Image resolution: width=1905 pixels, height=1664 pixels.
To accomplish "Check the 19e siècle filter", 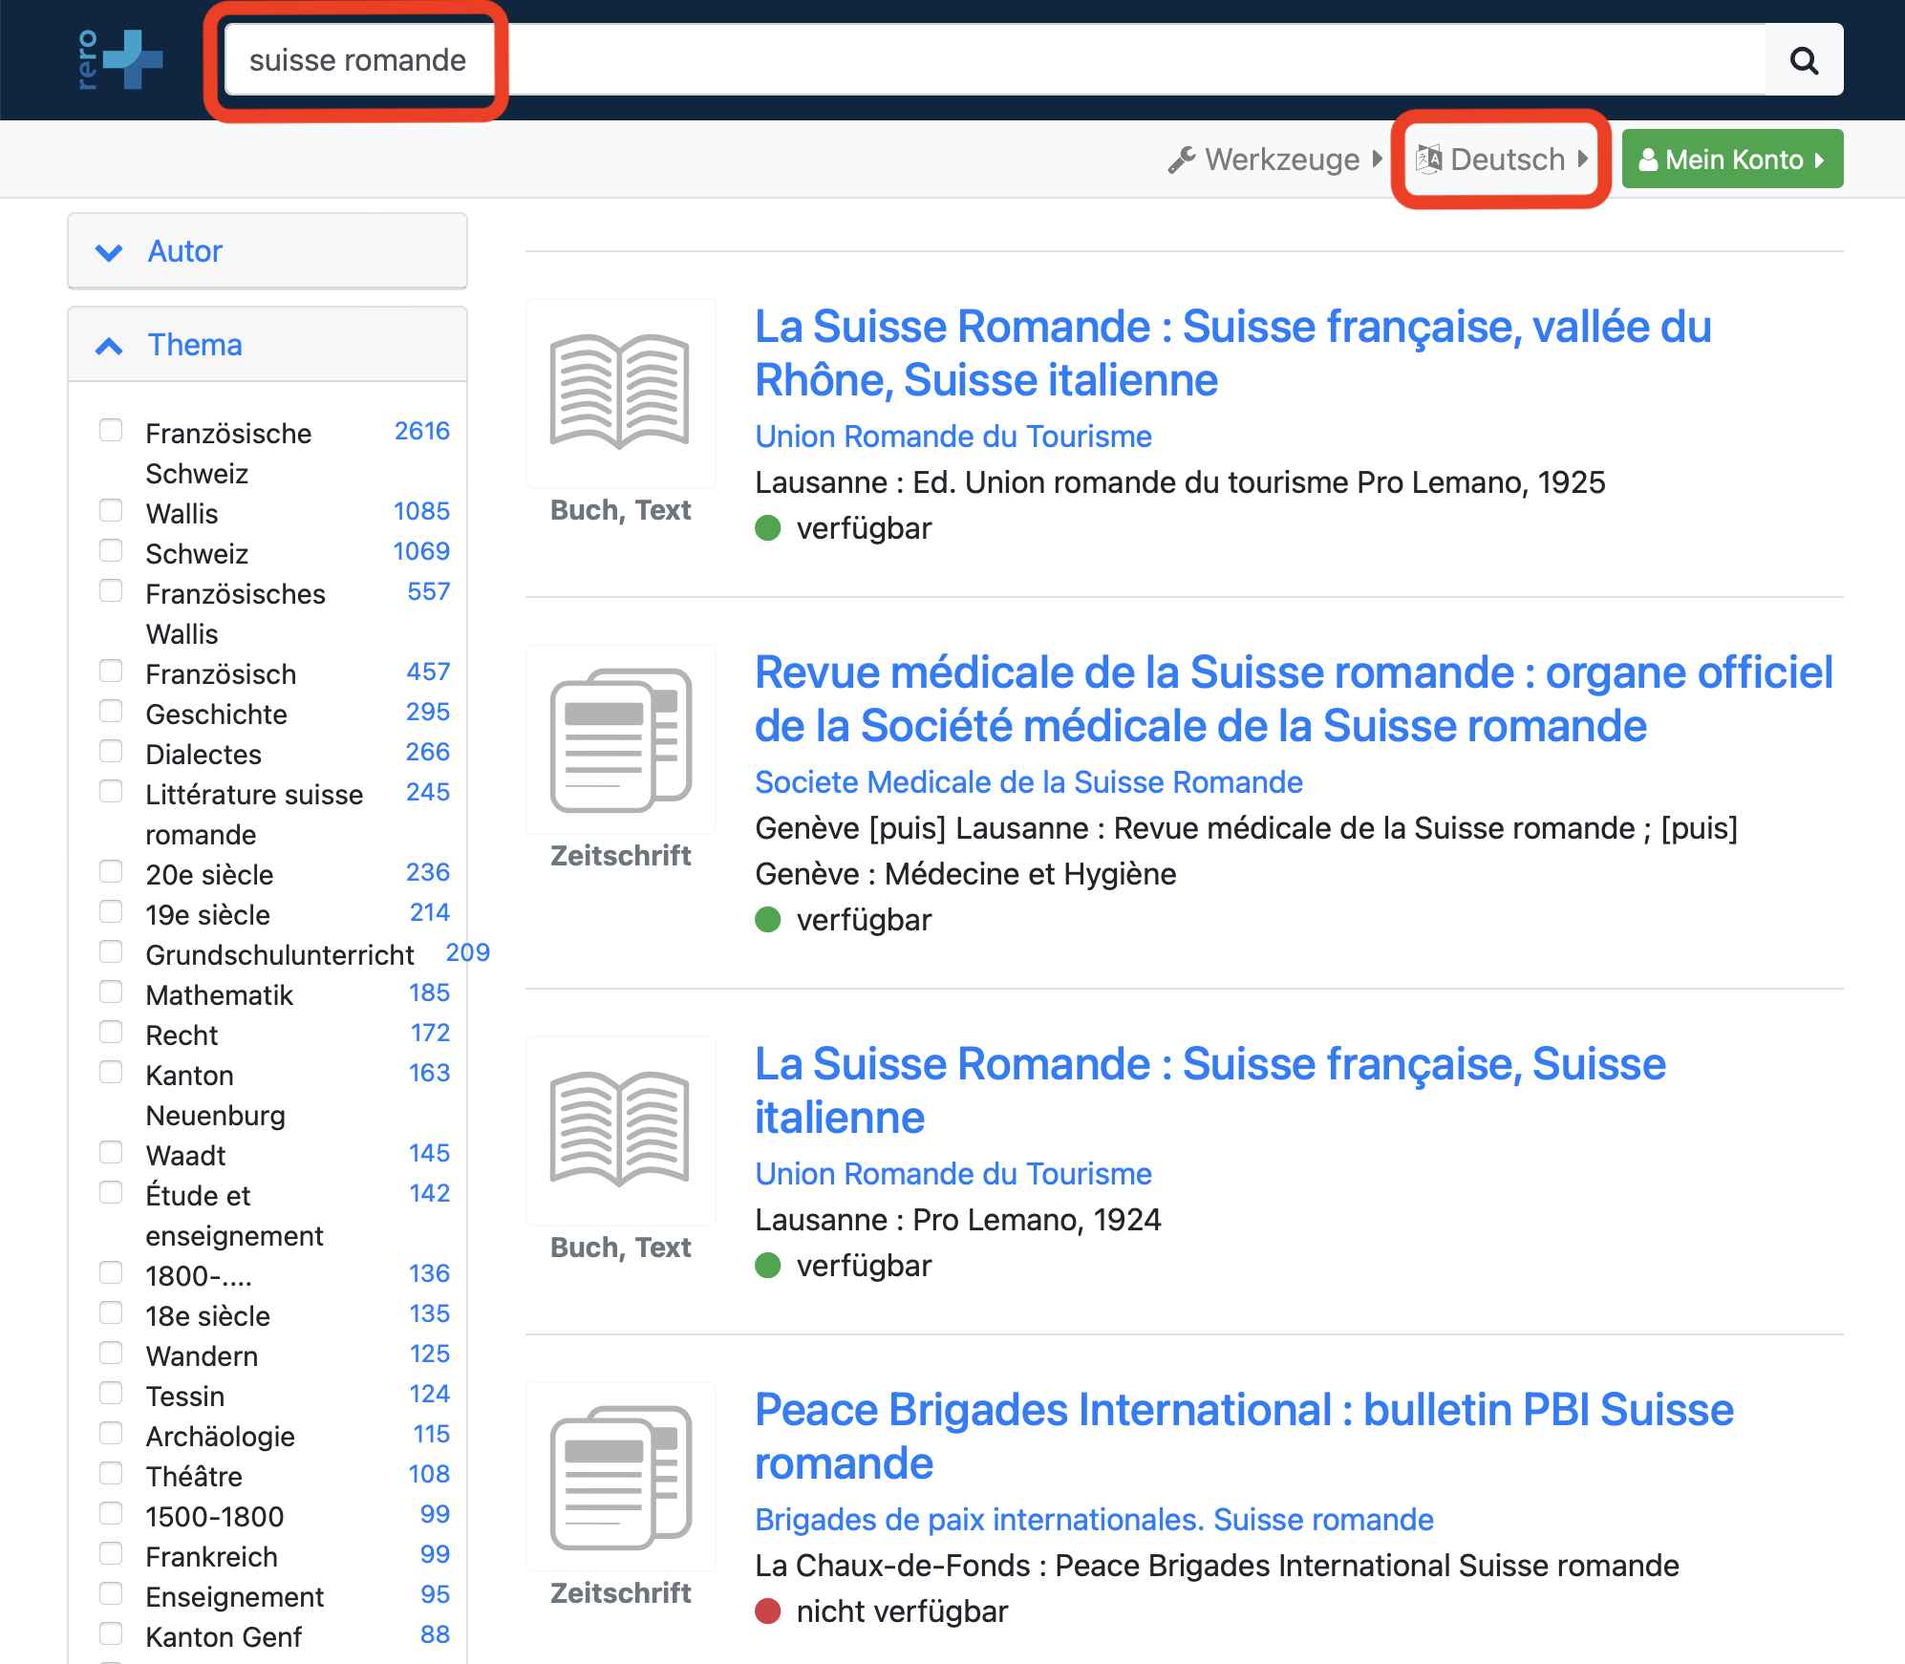I will click(x=111, y=911).
